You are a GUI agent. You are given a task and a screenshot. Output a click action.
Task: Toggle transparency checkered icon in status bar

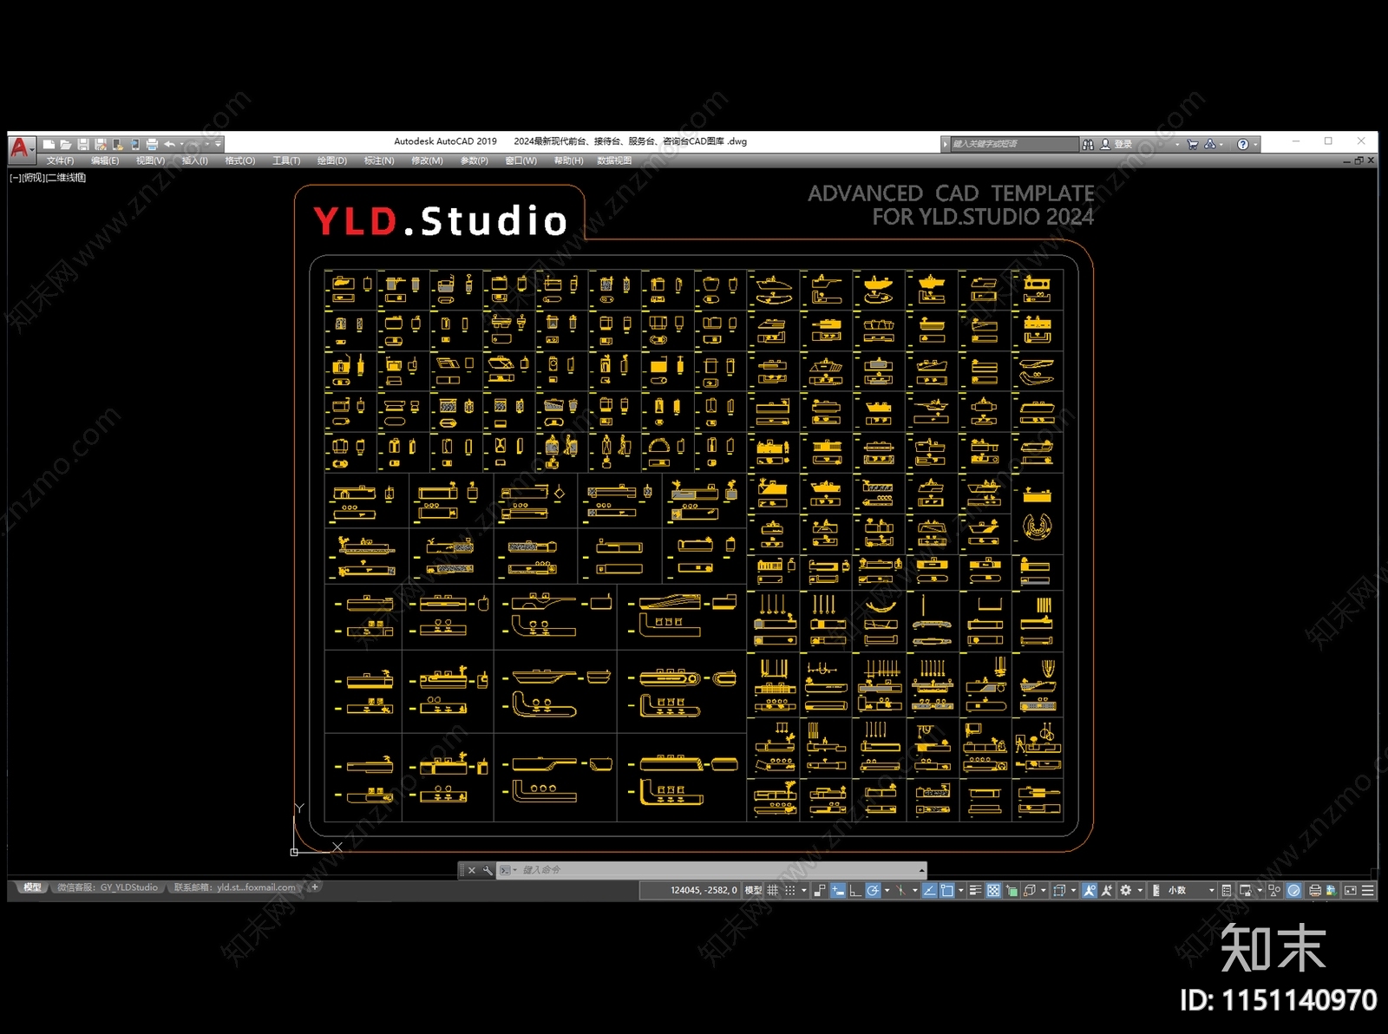[993, 890]
